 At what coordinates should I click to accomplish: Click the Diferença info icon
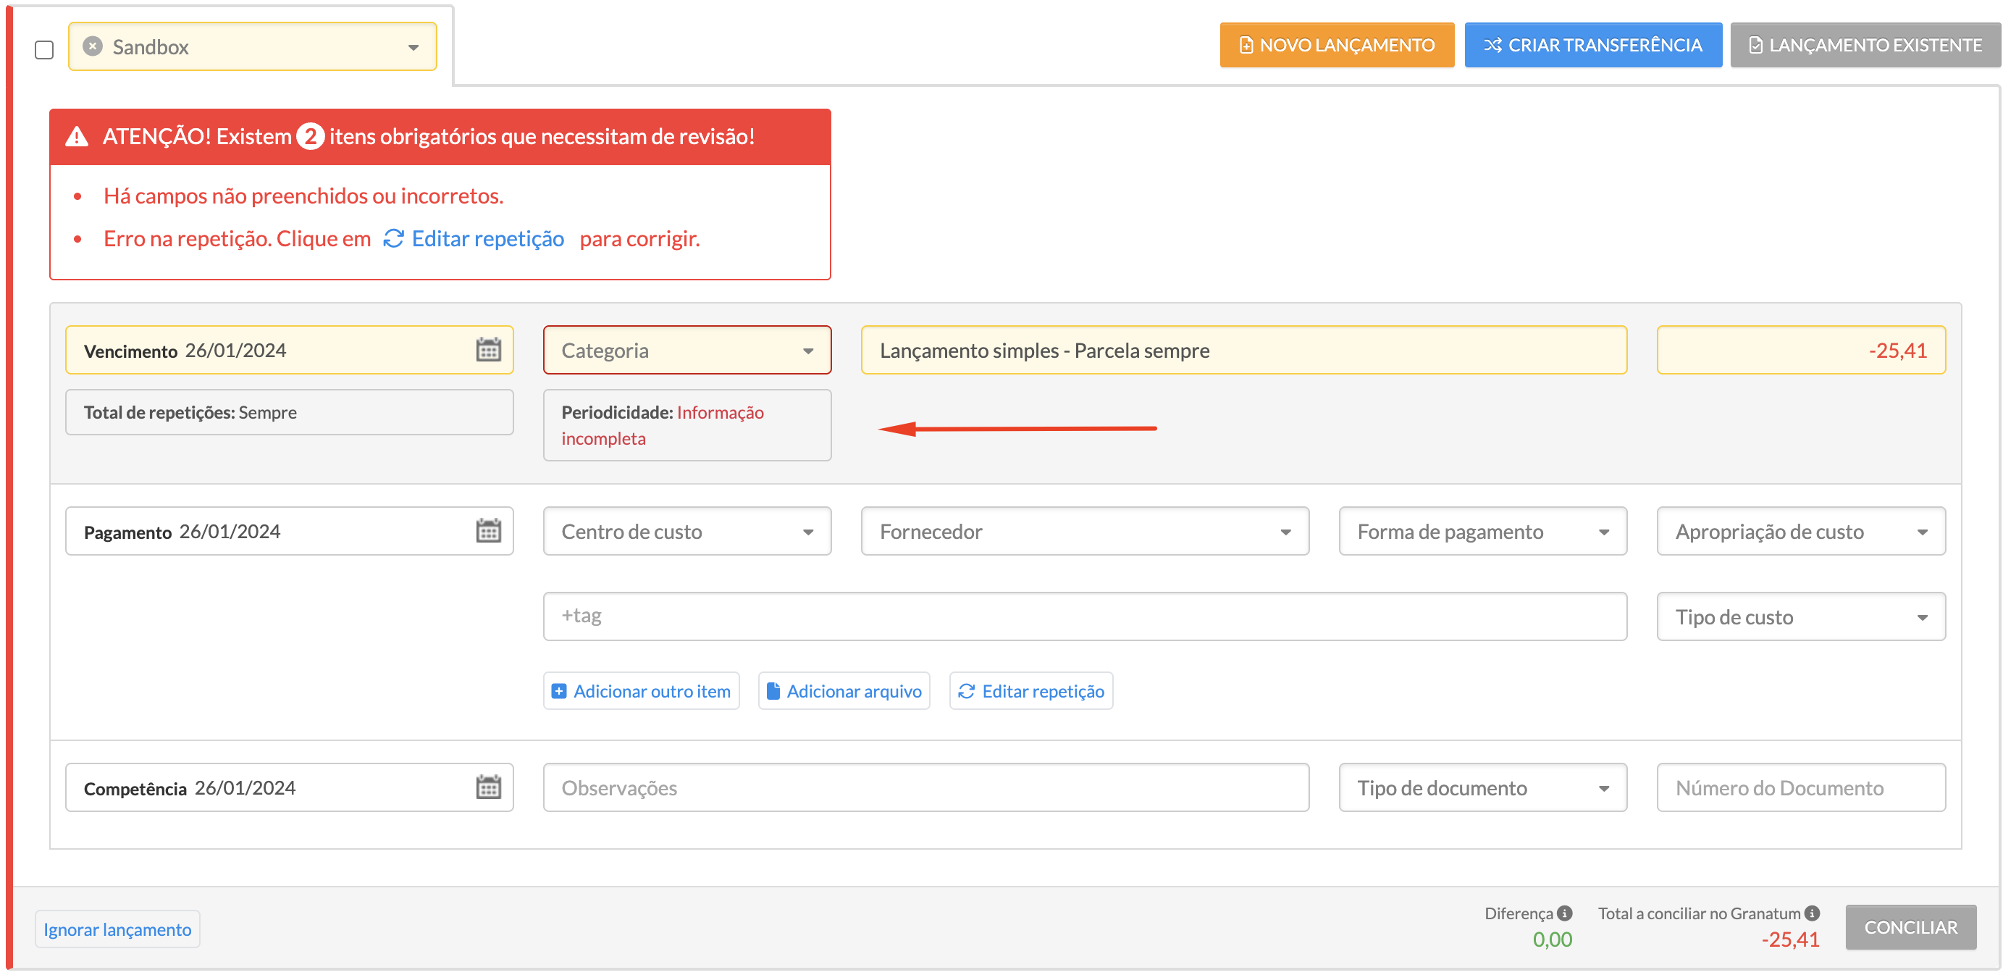(1565, 913)
